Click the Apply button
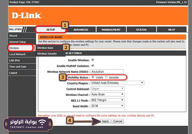 click(x=105, y=121)
